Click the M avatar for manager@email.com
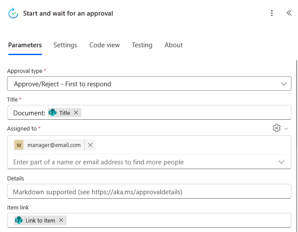298x232 pixels. click(x=19, y=145)
